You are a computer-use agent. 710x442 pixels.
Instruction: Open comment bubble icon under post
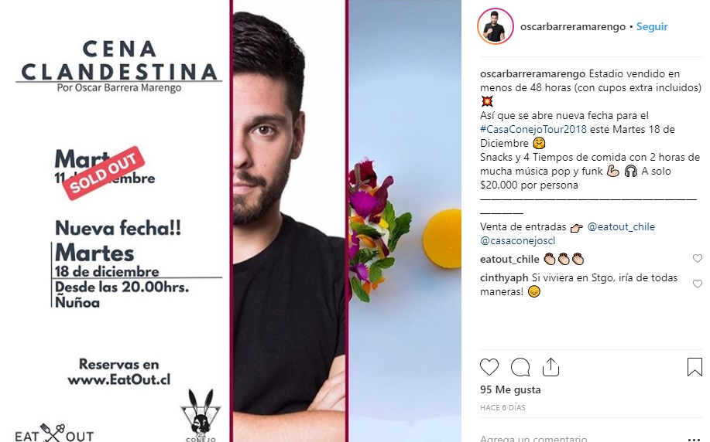(x=520, y=367)
